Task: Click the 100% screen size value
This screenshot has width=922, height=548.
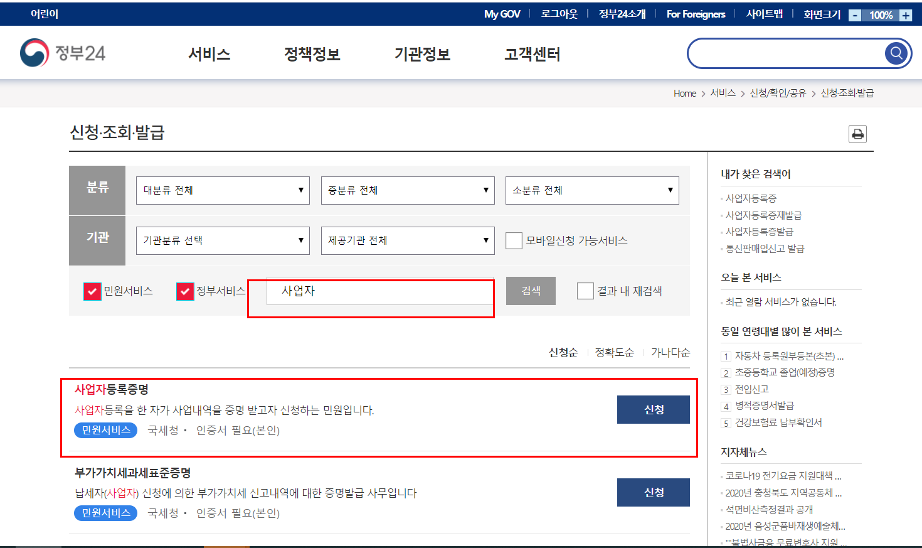Action: [x=881, y=15]
